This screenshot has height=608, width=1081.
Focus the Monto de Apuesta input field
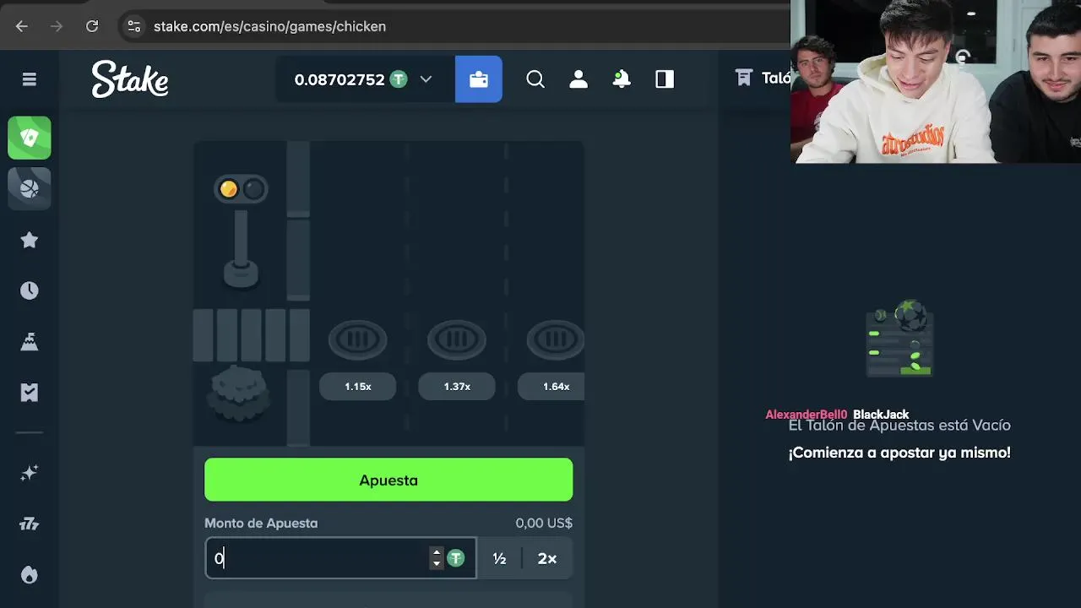click(340, 558)
